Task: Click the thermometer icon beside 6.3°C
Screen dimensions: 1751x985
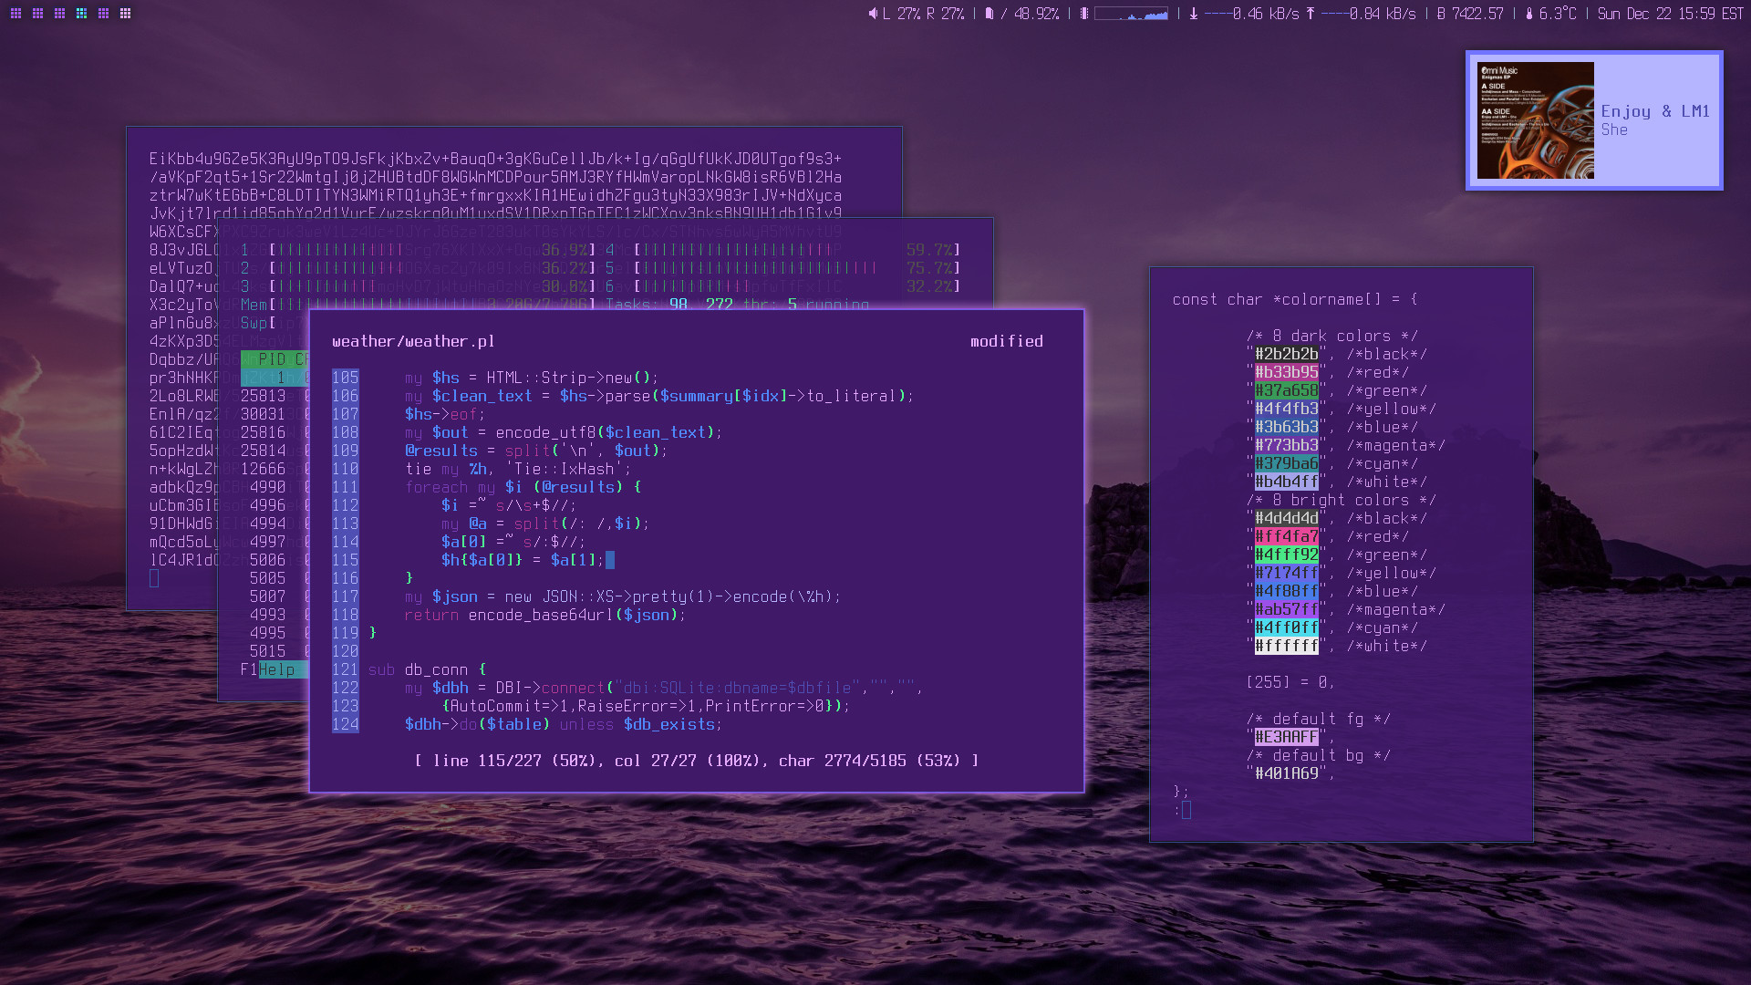Action: (1529, 14)
